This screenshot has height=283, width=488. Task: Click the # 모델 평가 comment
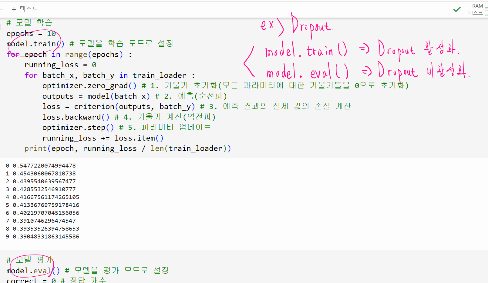click(29, 260)
